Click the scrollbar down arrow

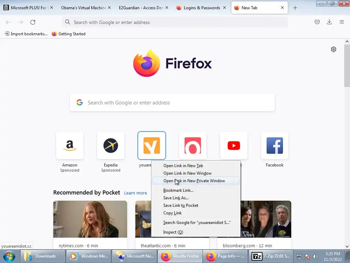click(347, 247)
